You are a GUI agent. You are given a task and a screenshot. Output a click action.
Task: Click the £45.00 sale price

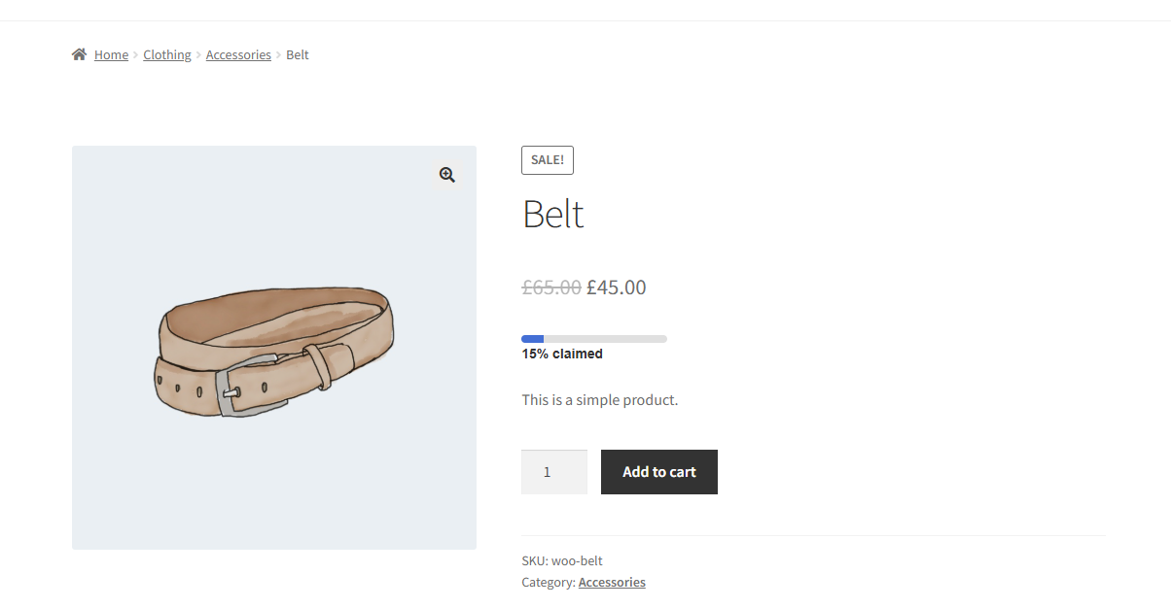point(617,287)
